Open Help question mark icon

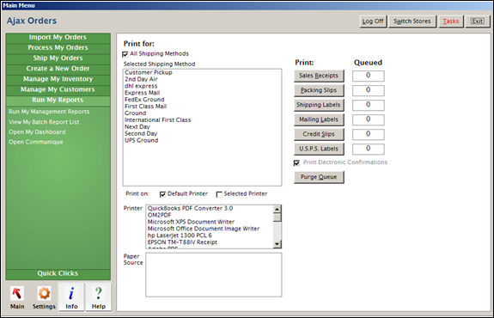pyautogui.click(x=98, y=293)
